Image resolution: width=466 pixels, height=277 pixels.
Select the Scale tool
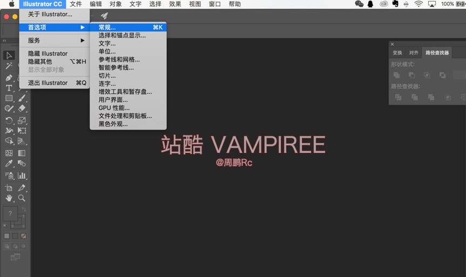22,120
